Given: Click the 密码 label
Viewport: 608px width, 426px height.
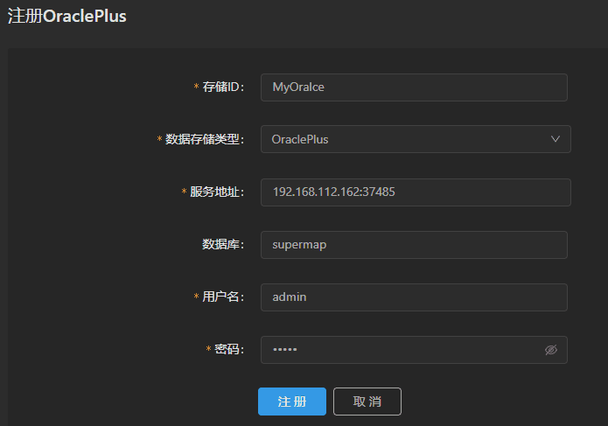Looking at the screenshot, I should (x=228, y=350).
